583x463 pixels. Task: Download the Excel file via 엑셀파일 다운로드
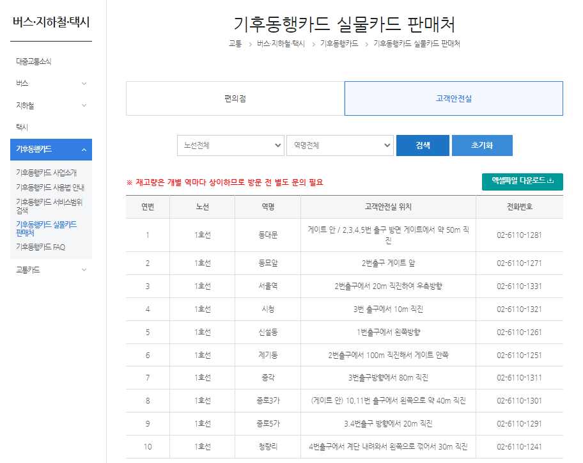(522, 182)
